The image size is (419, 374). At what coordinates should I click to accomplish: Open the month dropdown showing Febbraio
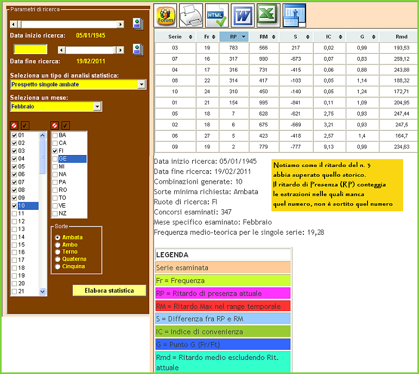coord(97,107)
